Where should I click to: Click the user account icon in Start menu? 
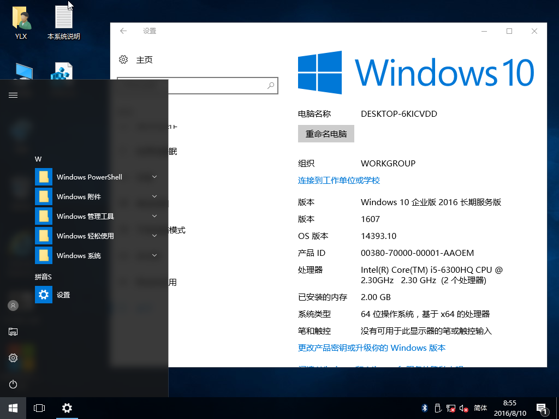[x=13, y=306]
